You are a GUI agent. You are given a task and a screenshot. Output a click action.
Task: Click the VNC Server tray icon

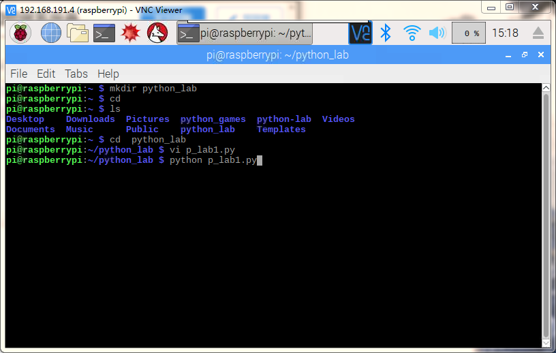(360, 33)
